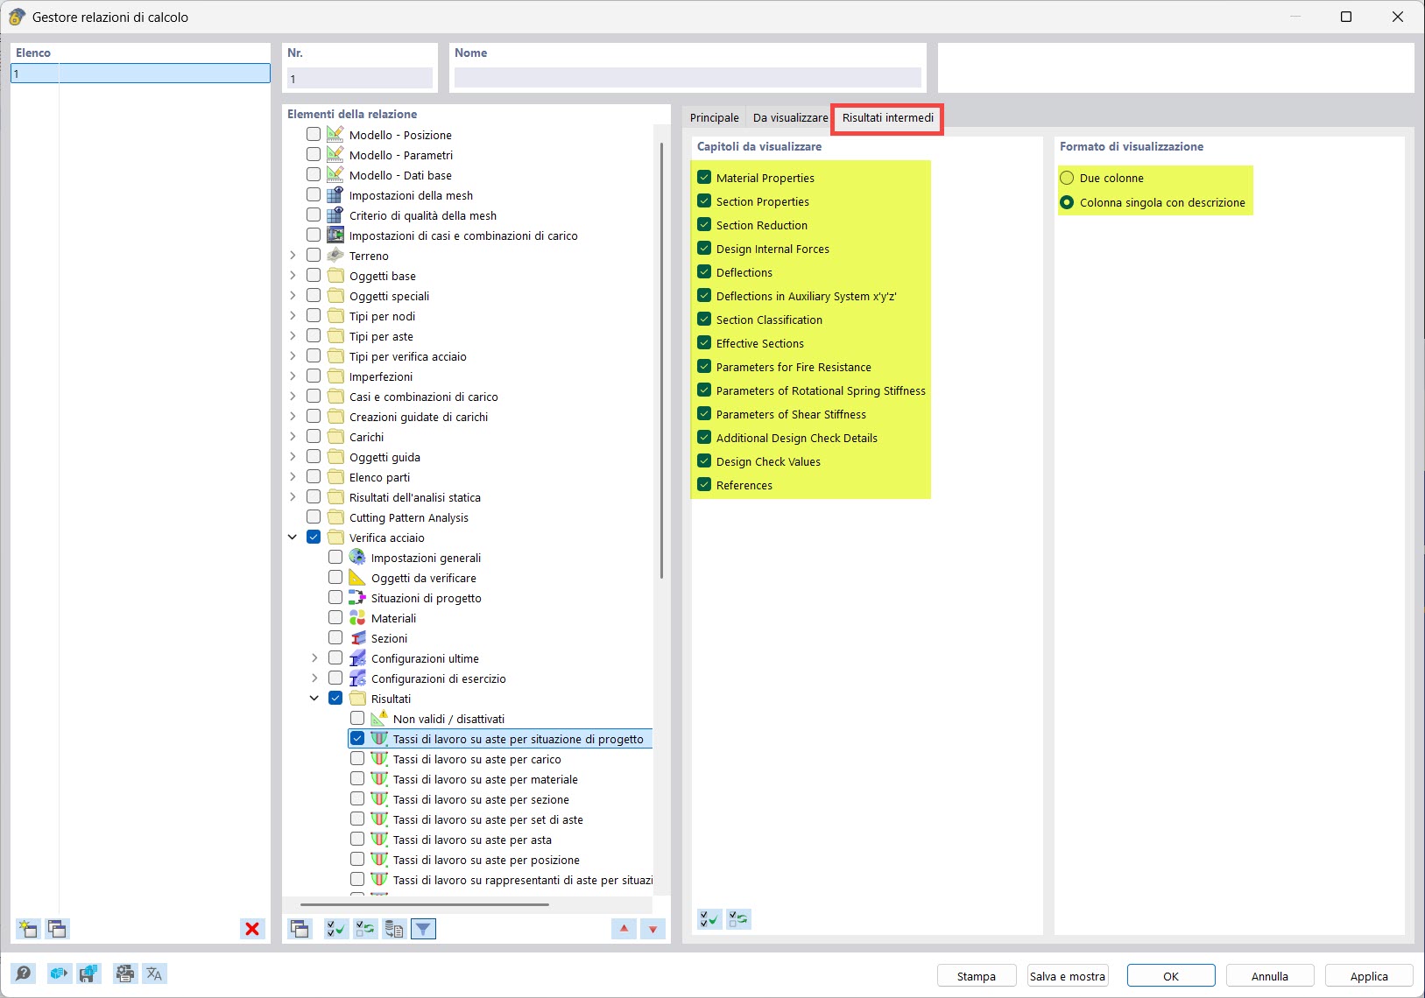Screen dimensions: 1425x998
Task: Disable the References chapter checkbox
Action: [705, 484]
